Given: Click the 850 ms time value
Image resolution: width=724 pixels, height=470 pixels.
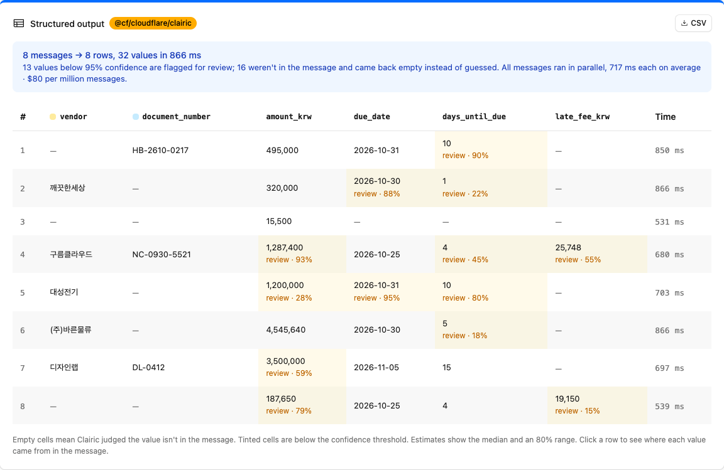Looking at the screenshot, I should pyautogui.click(x=669, y=151).
